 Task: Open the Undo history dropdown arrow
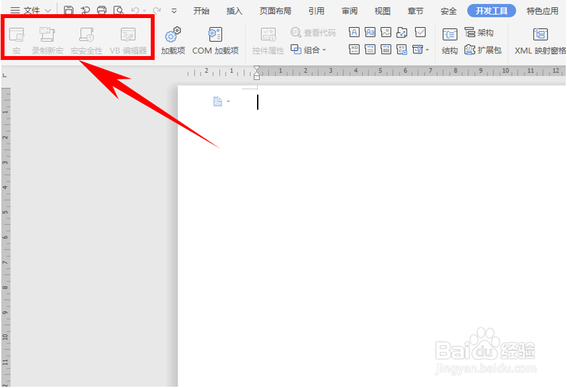144,11
